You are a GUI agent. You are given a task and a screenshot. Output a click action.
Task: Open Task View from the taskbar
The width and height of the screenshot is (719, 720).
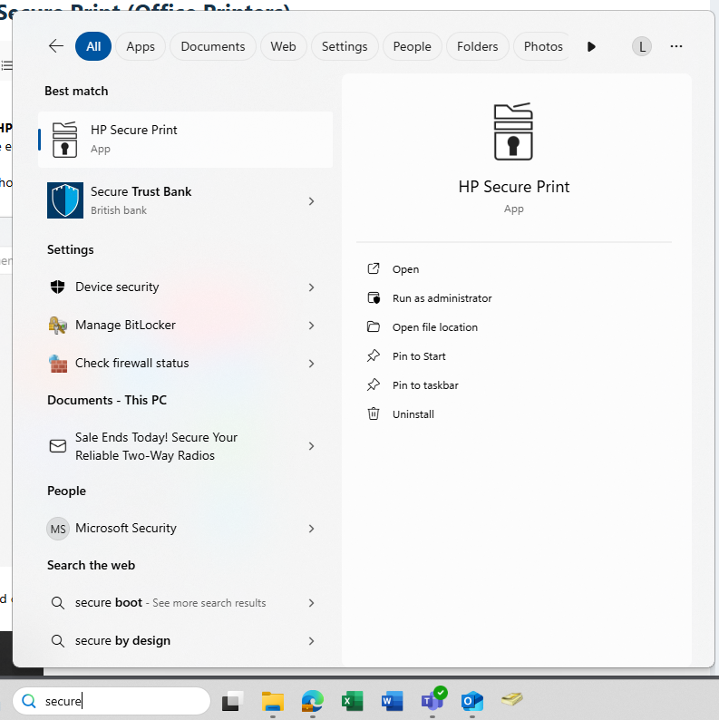(x=233, y=701)
